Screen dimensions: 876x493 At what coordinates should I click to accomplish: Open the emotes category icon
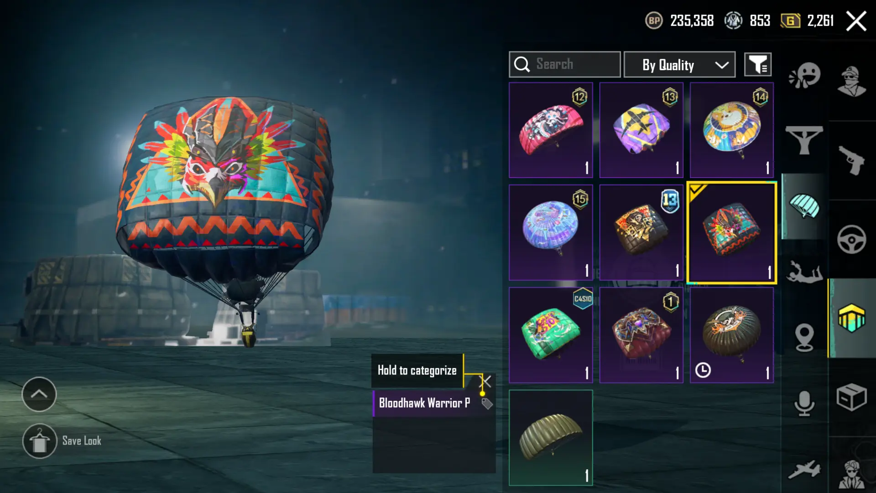coord(804,76)
